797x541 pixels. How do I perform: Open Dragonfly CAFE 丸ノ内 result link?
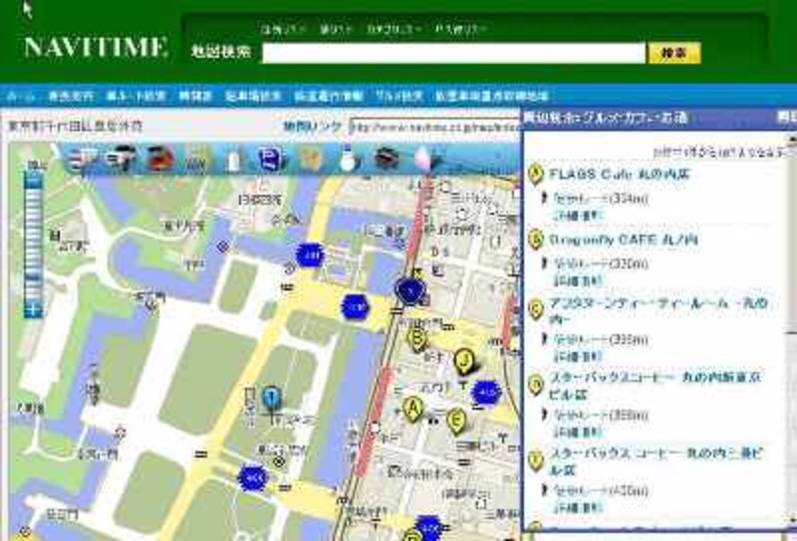point(624,240)
